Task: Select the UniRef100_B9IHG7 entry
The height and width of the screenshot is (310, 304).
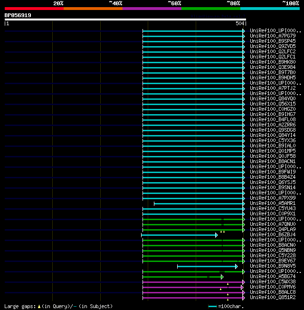Action: [273, 114]
